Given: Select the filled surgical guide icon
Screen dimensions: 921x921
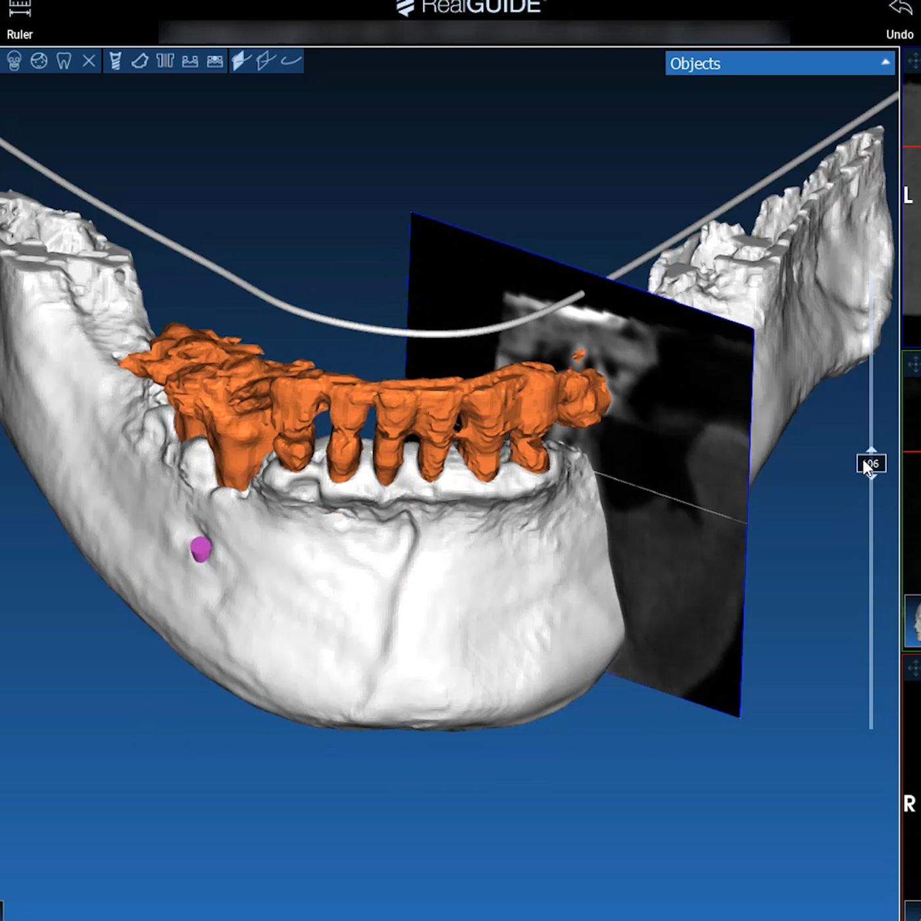Looking at the screenshot, I should 215,61.
